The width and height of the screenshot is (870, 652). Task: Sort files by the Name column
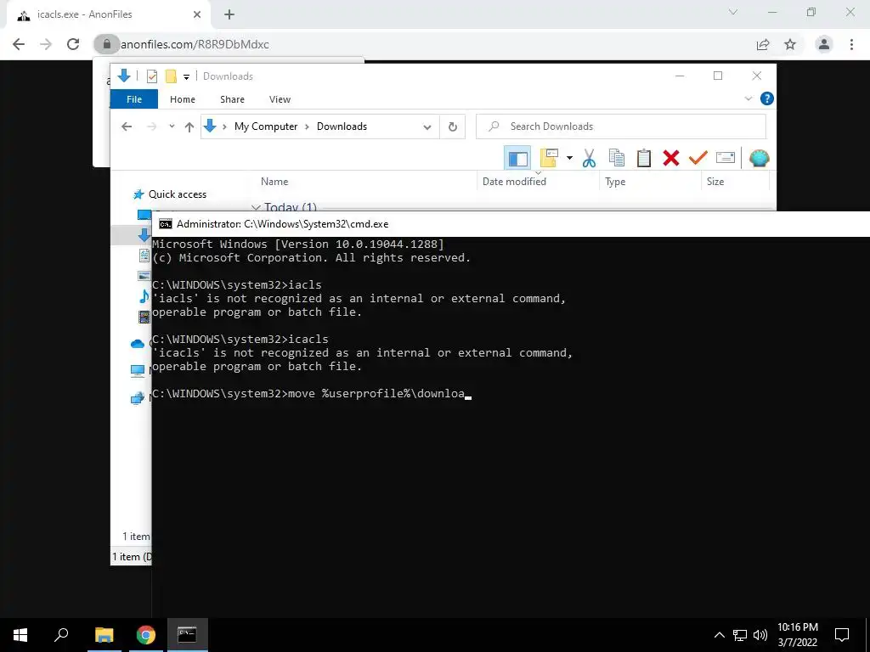pos(274,182)
